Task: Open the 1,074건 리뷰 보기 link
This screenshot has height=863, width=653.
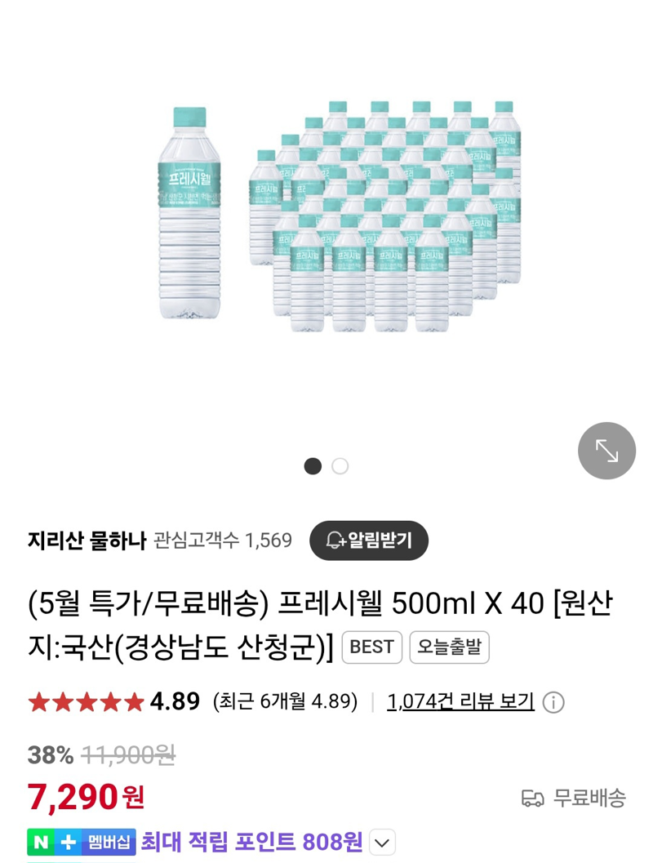Action: (x=460, y=701)
